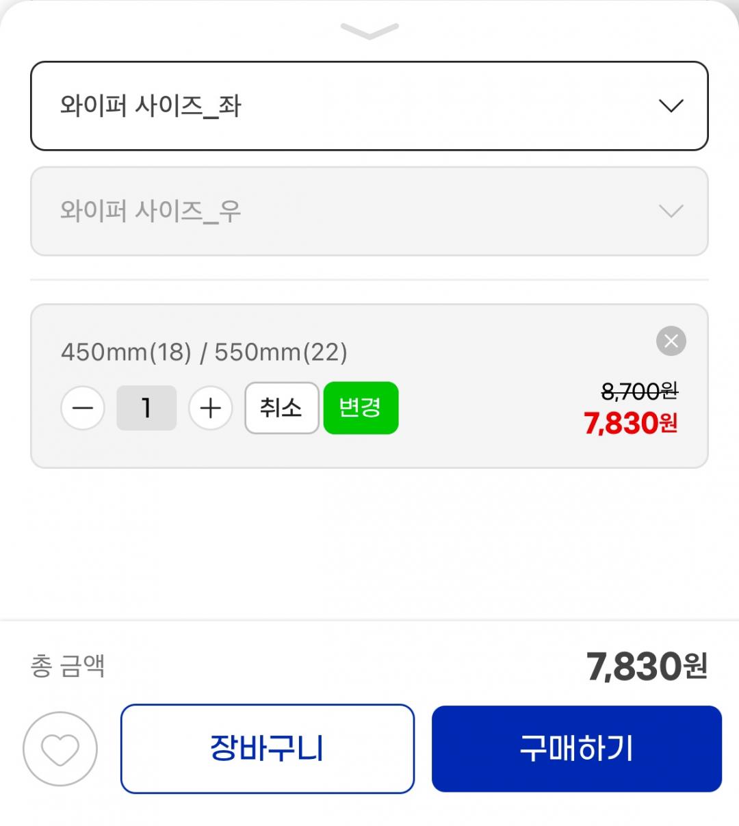Viewport: 739px width, 826px height.
Task: Remove the 450mm/550mm option with X icon
Action: pyautogui.click(x=671, y=341)
